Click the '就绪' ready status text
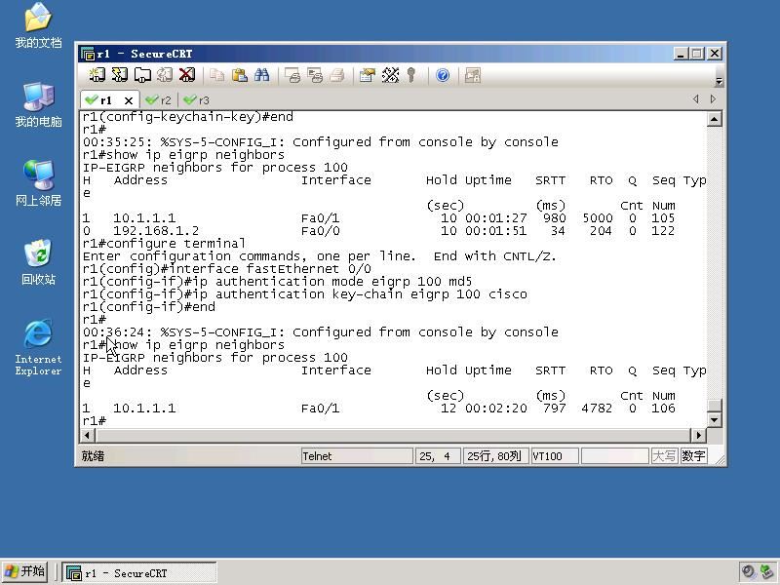780x585 pixels. pos(93,456)
